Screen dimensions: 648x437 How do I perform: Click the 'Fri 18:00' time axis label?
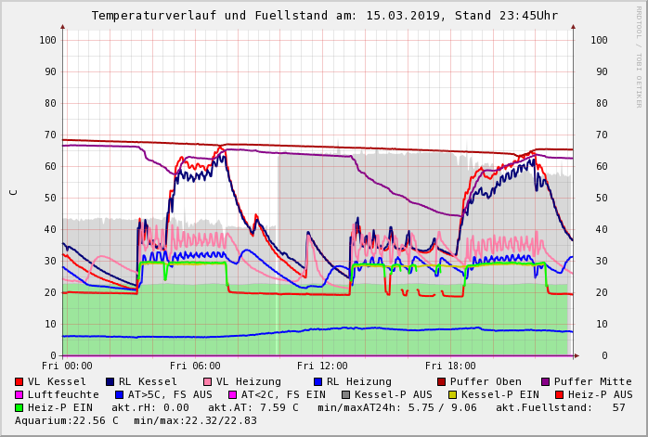[x=450, y=366]
